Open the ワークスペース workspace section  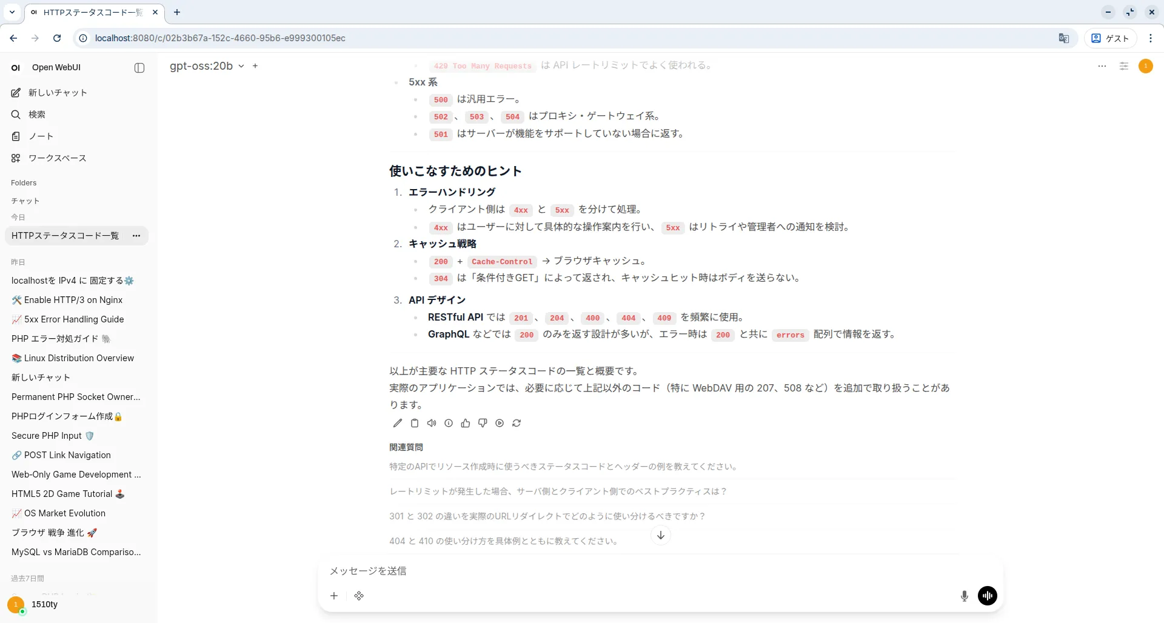tap(76, 158)
